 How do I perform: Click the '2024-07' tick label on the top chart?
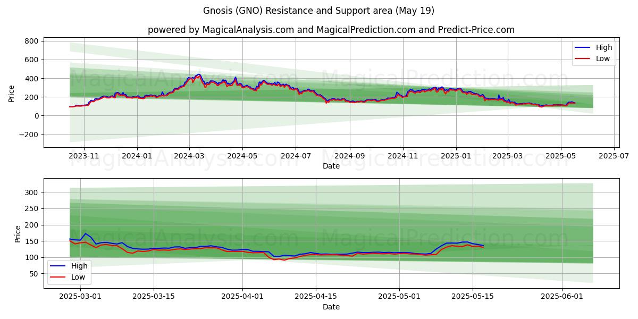tap(296, 156)
